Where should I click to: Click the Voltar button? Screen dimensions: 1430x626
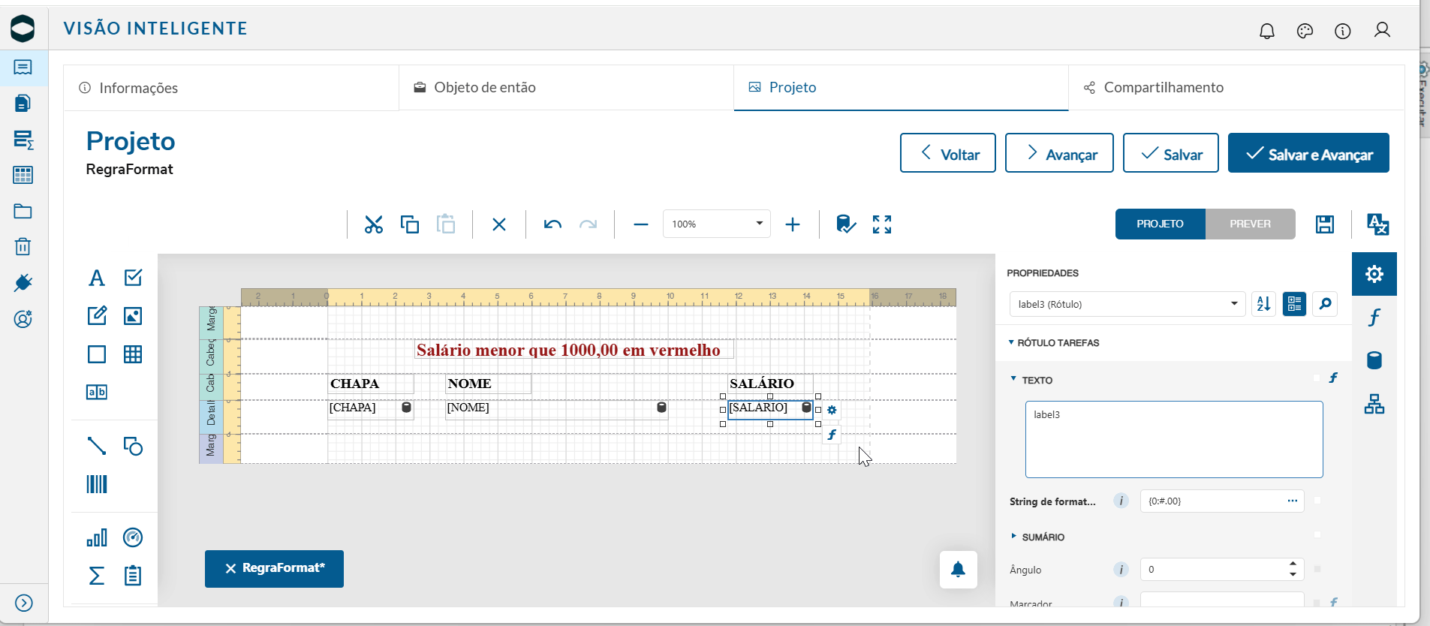coord(948,153)
